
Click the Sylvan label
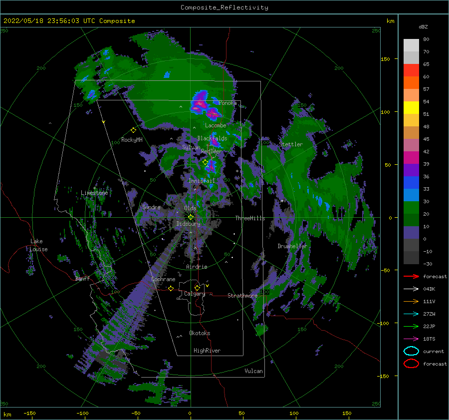click(x=191, y=147)
